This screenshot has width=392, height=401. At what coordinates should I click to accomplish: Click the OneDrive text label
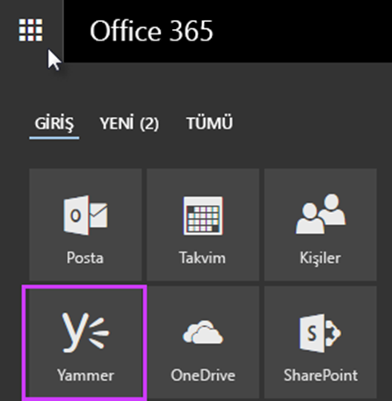click(x=203, y=375)
